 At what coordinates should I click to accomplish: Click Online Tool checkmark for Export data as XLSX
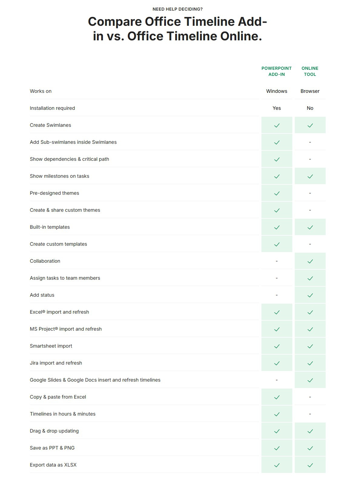pyautogui.click(x=310, y=465)
